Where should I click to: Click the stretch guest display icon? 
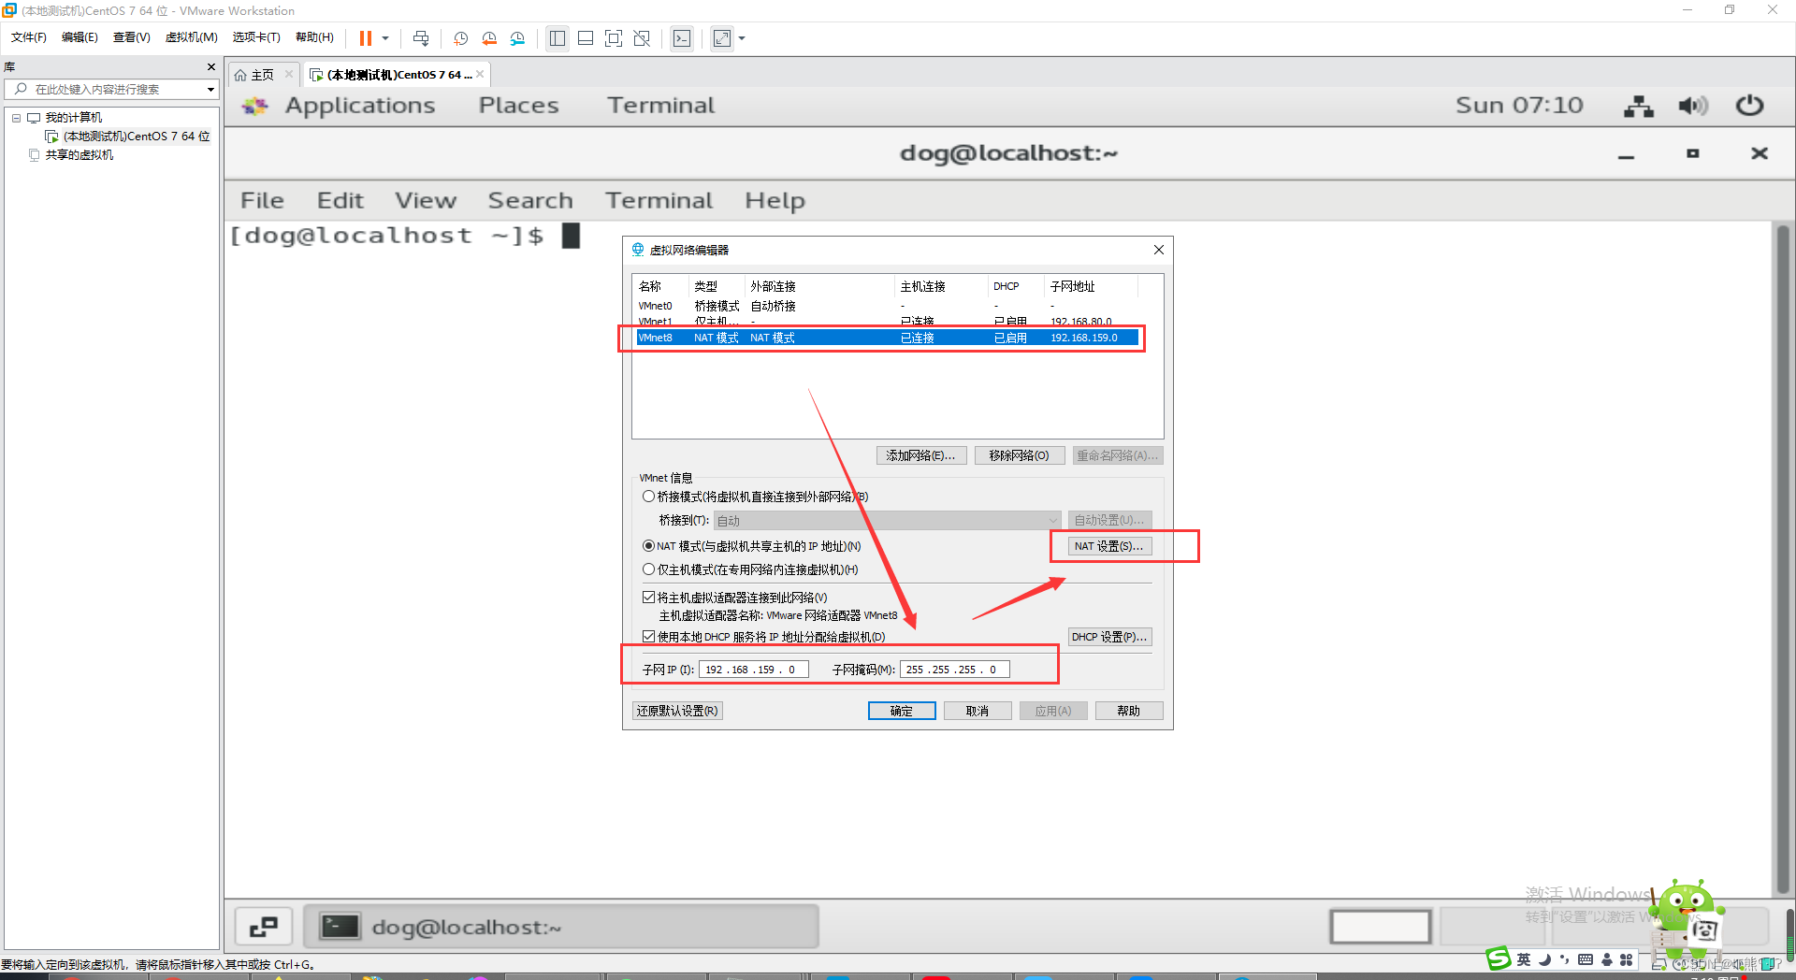pyautogui.click(x=722, y=38)
